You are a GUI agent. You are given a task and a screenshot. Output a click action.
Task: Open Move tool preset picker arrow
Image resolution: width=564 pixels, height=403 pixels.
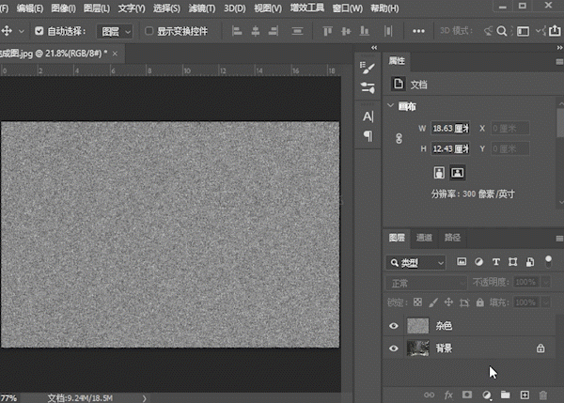[22, 31]
